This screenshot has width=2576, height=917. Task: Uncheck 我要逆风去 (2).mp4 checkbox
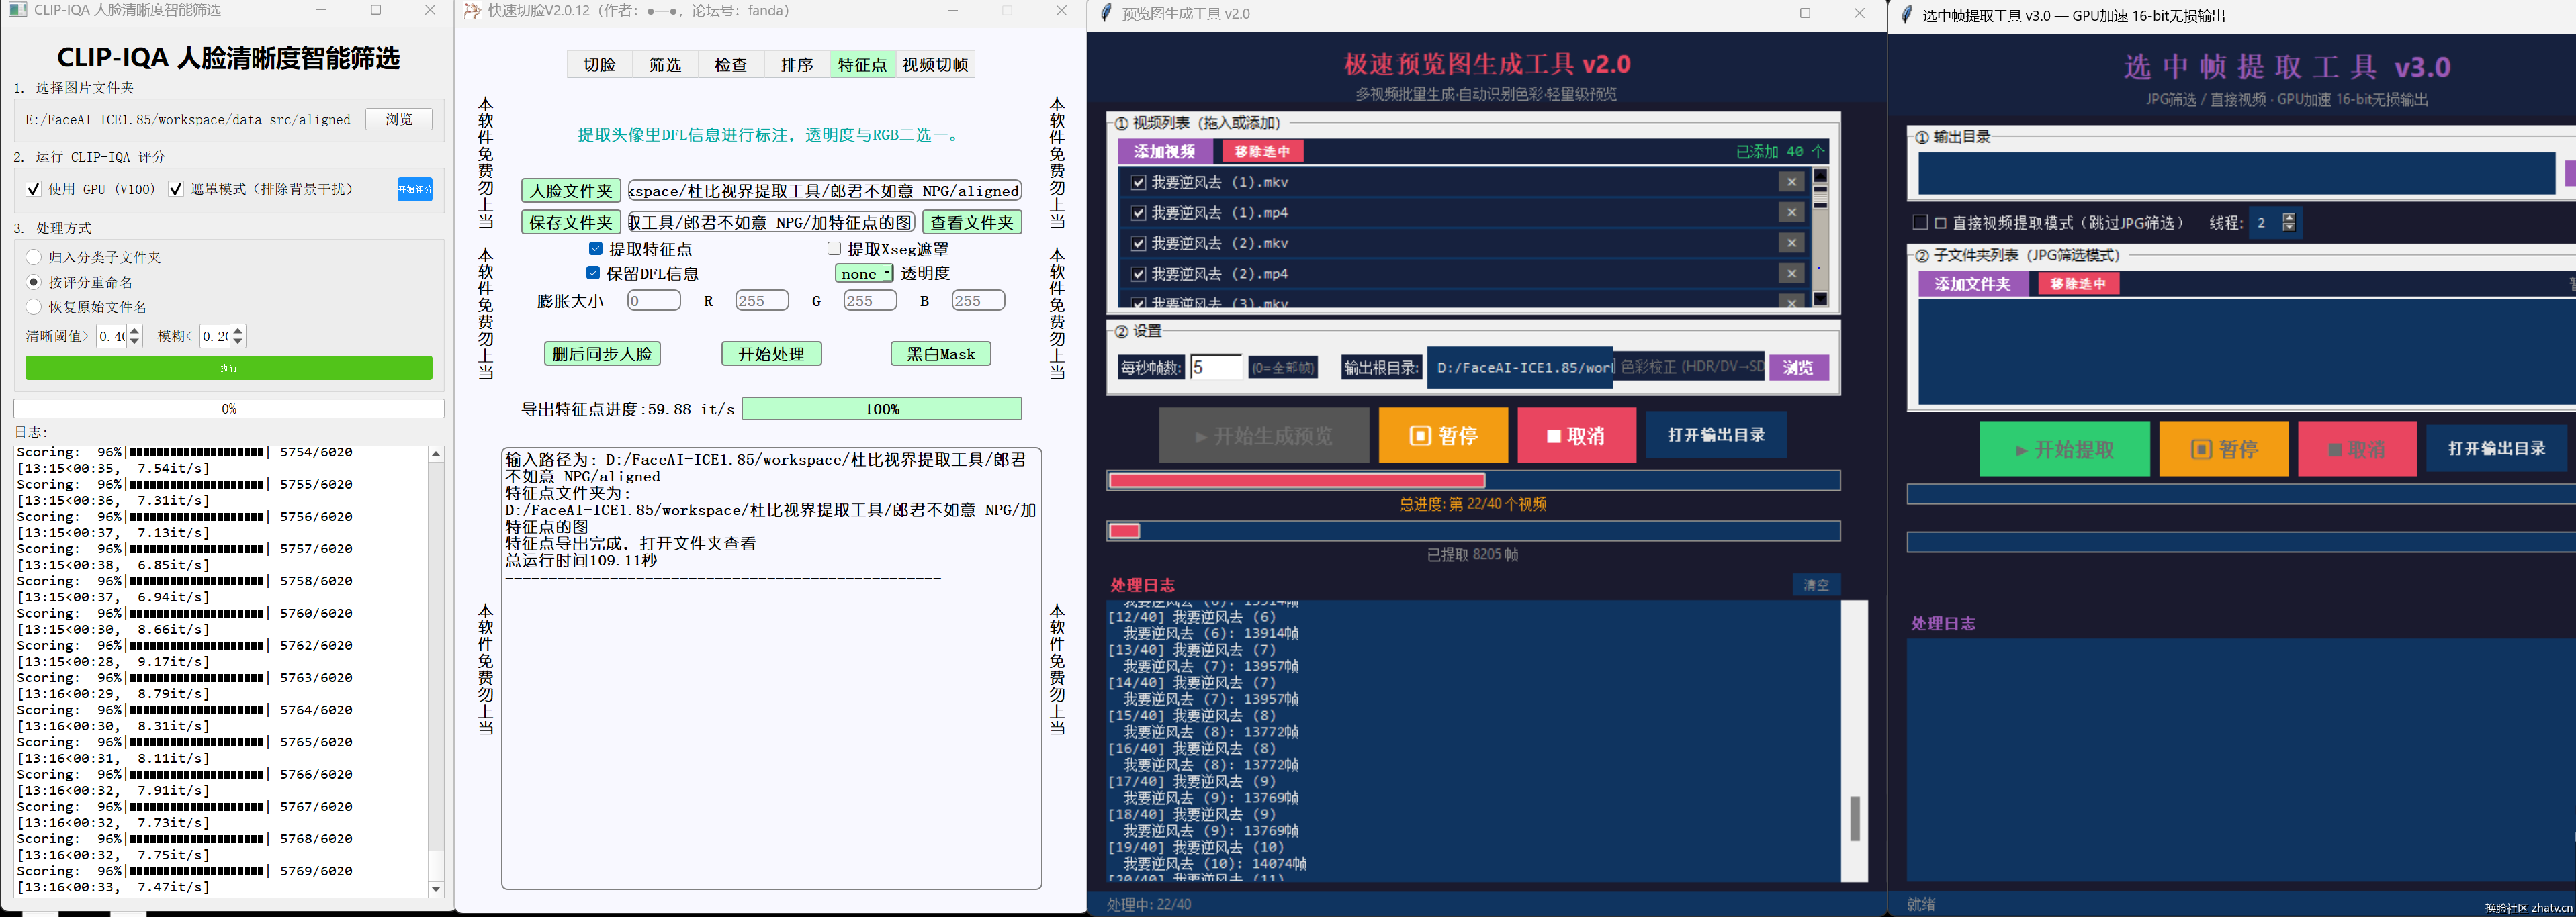coord(1138,274)
